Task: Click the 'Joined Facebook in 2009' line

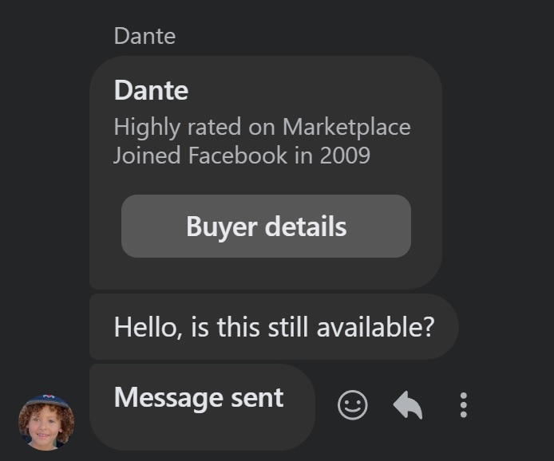Action: [241, 155]
